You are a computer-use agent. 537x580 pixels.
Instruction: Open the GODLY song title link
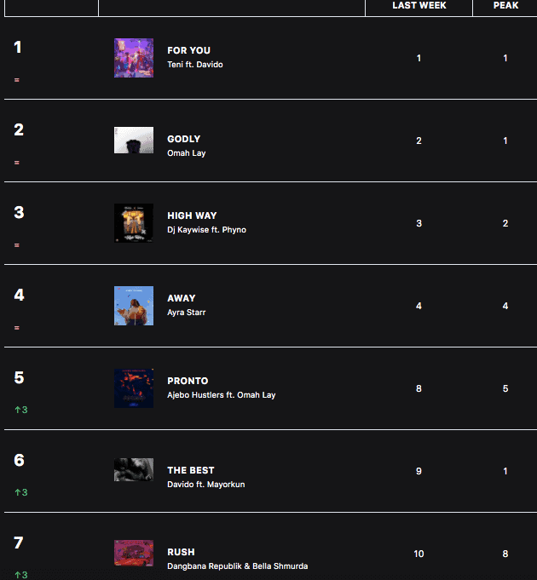[x=184, y=139]
